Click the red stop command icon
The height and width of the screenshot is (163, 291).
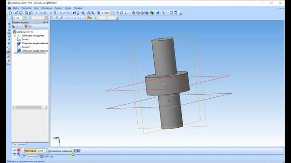(x=19, y=150)
